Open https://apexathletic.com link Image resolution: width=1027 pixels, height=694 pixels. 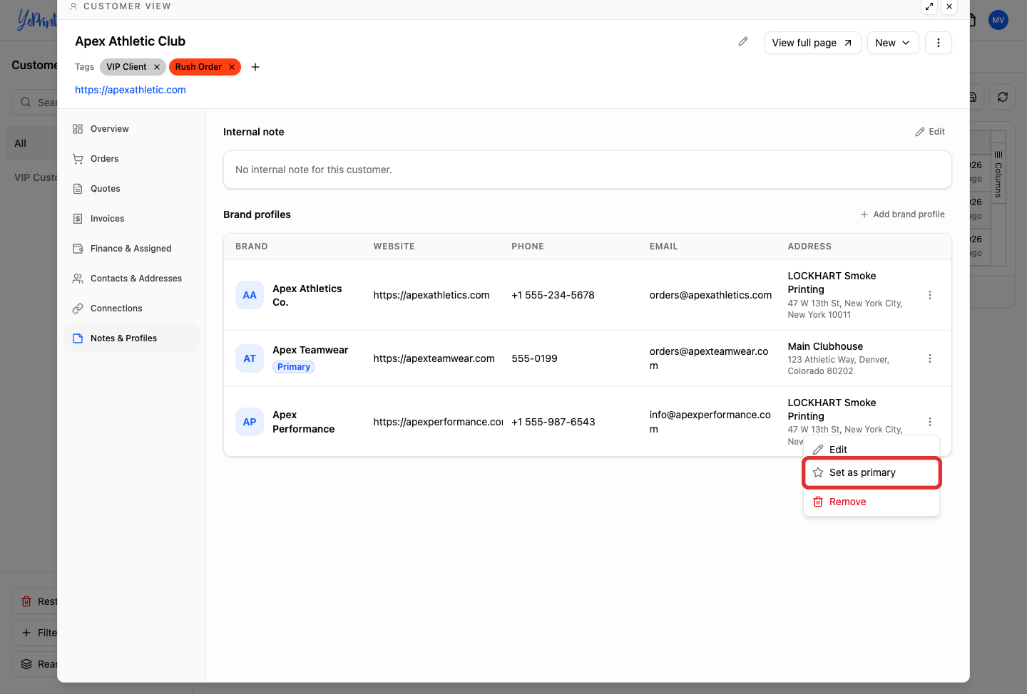coord(131,90)
